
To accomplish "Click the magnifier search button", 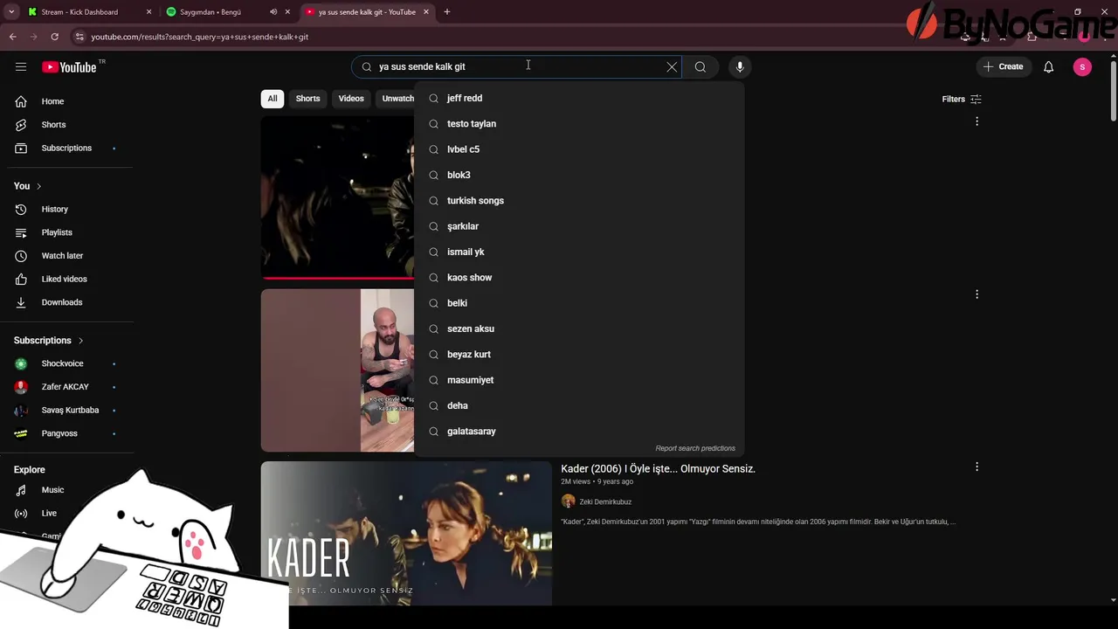I will [x=700, y=66].
